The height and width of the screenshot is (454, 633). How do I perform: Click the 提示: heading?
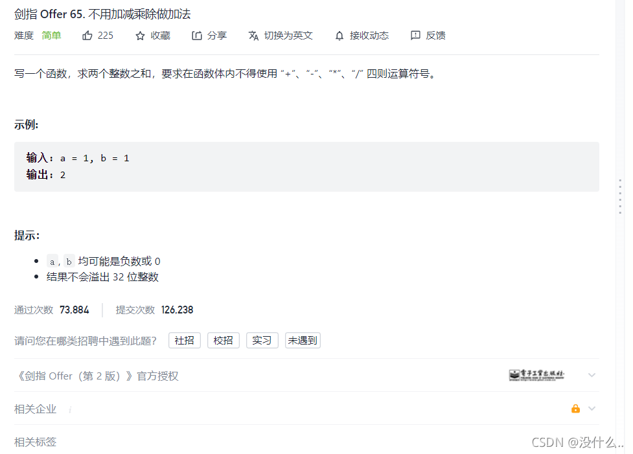tap(27, 235)
